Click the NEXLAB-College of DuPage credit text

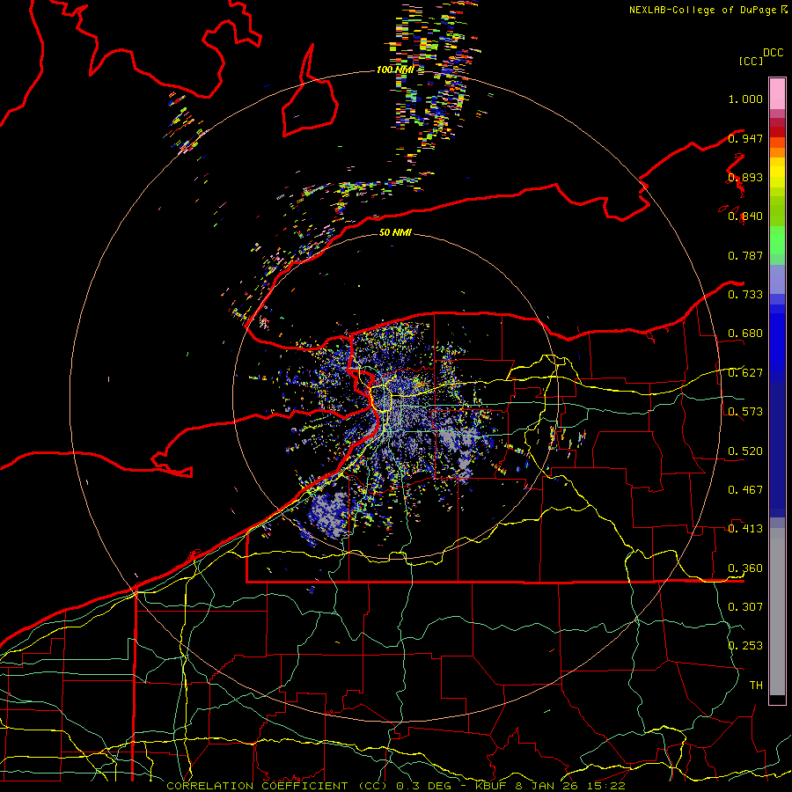[703, 10]
